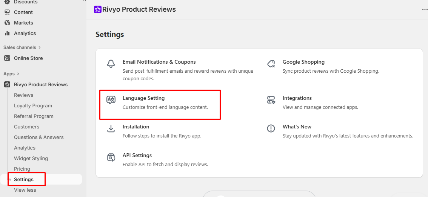
Task: Click the 'Settings' page heading
Action: pyautogui.click(x=110, y=35)
